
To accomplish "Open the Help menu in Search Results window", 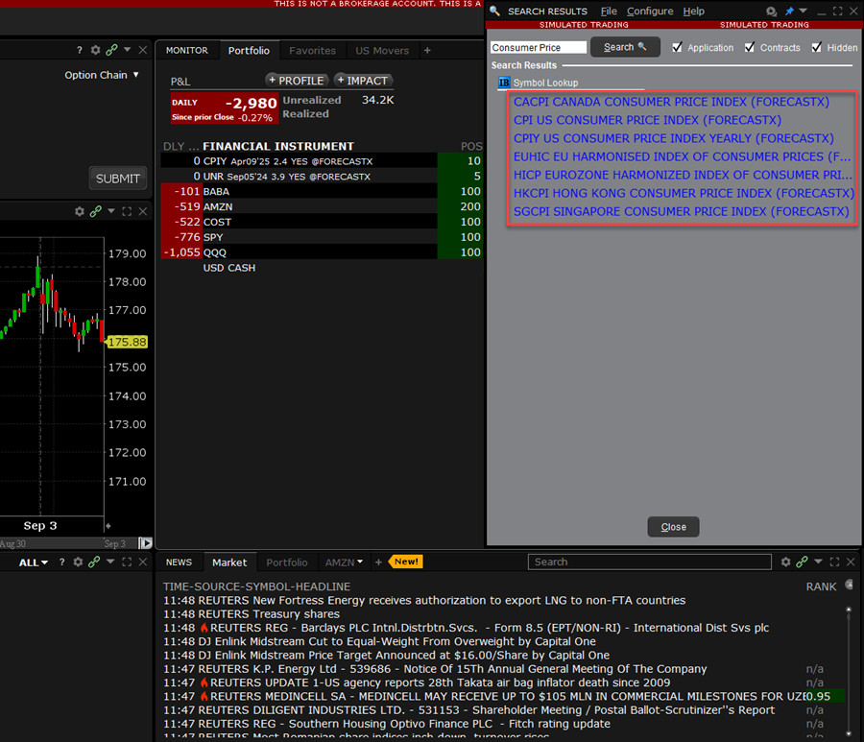I will [x=694, y=11].
